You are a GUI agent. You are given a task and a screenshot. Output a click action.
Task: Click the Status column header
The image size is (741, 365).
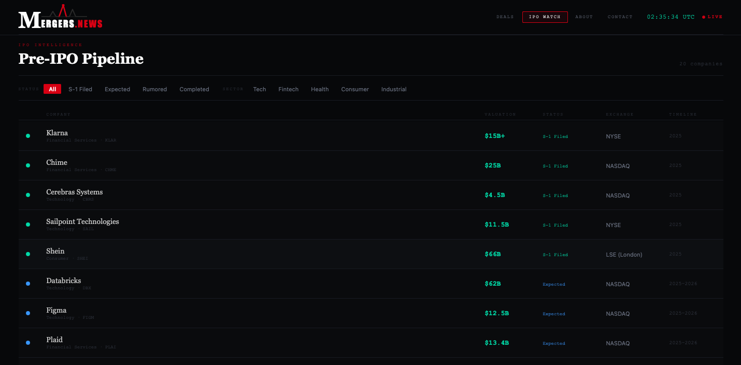(x=553, y=114)
